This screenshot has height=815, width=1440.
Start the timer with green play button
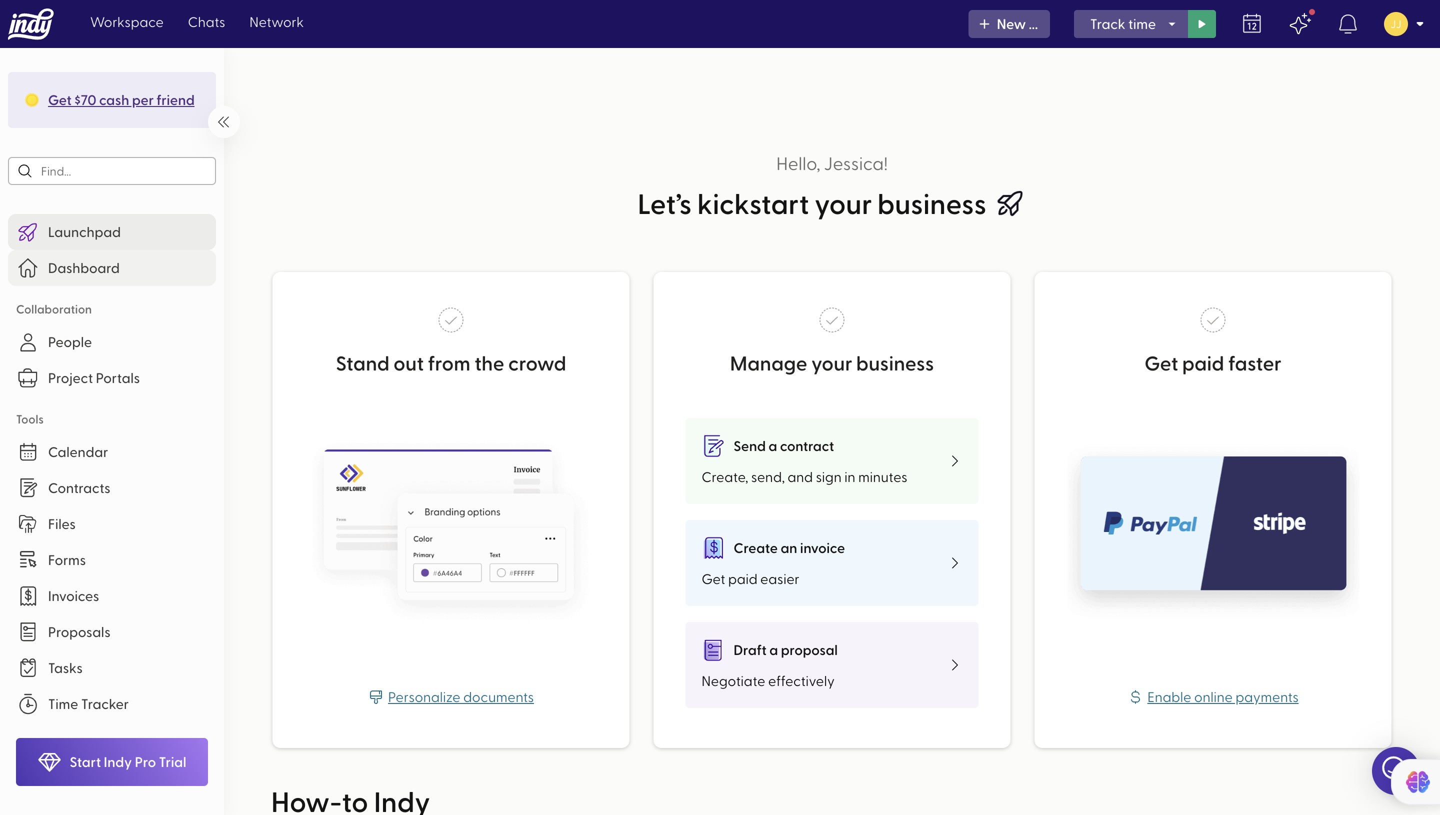pos(1201,24)
